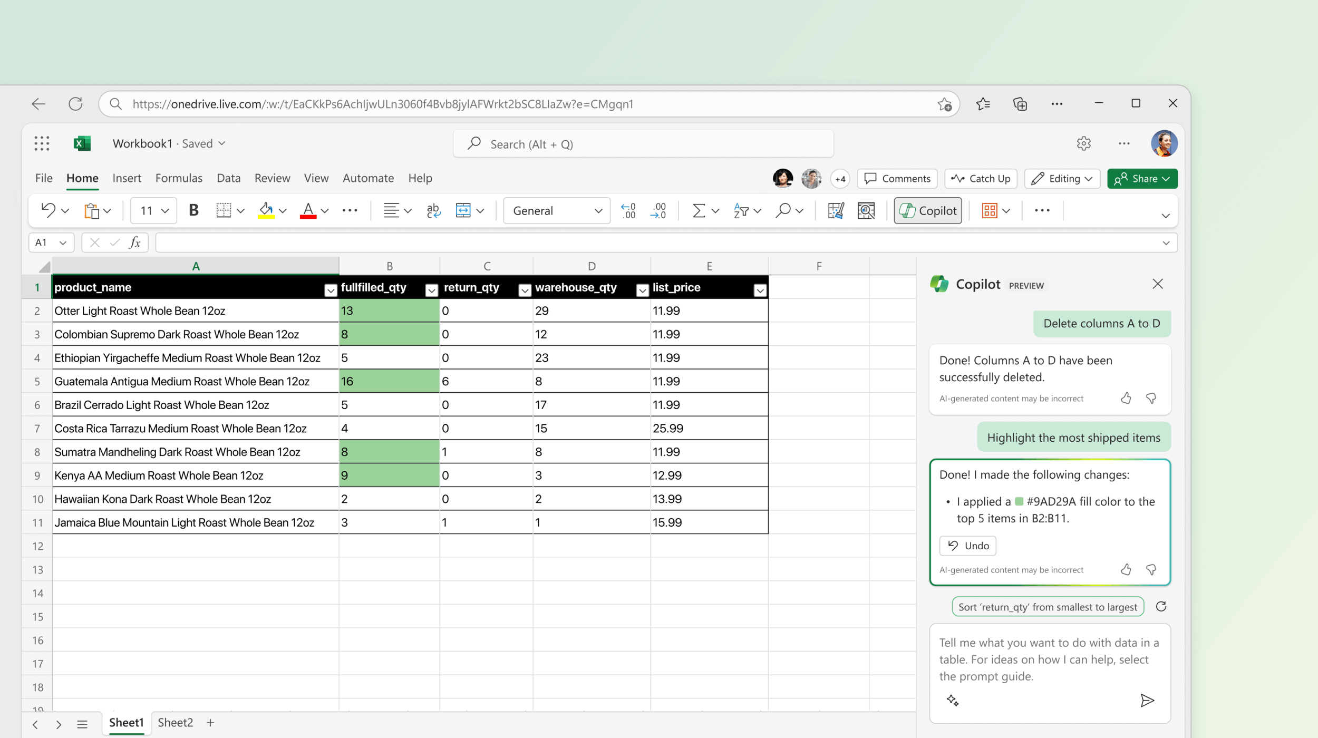1318x738 pixels.
Task: Click the Fill Color icon
Action: coord(266,210)
